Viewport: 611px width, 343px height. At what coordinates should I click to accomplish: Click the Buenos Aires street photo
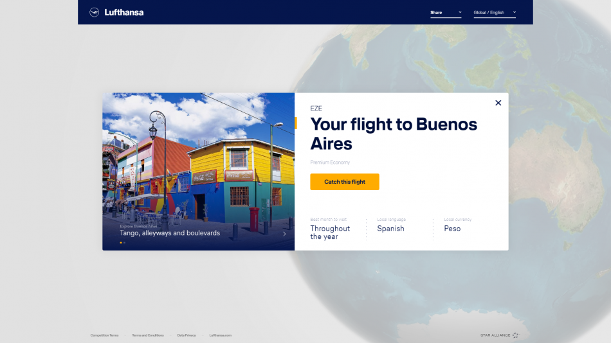pos(198,171)
